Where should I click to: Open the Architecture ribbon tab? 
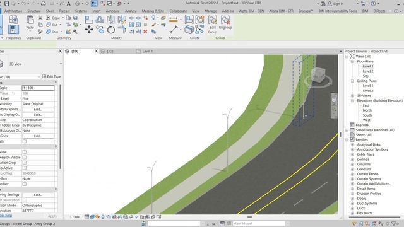[13, 11]
